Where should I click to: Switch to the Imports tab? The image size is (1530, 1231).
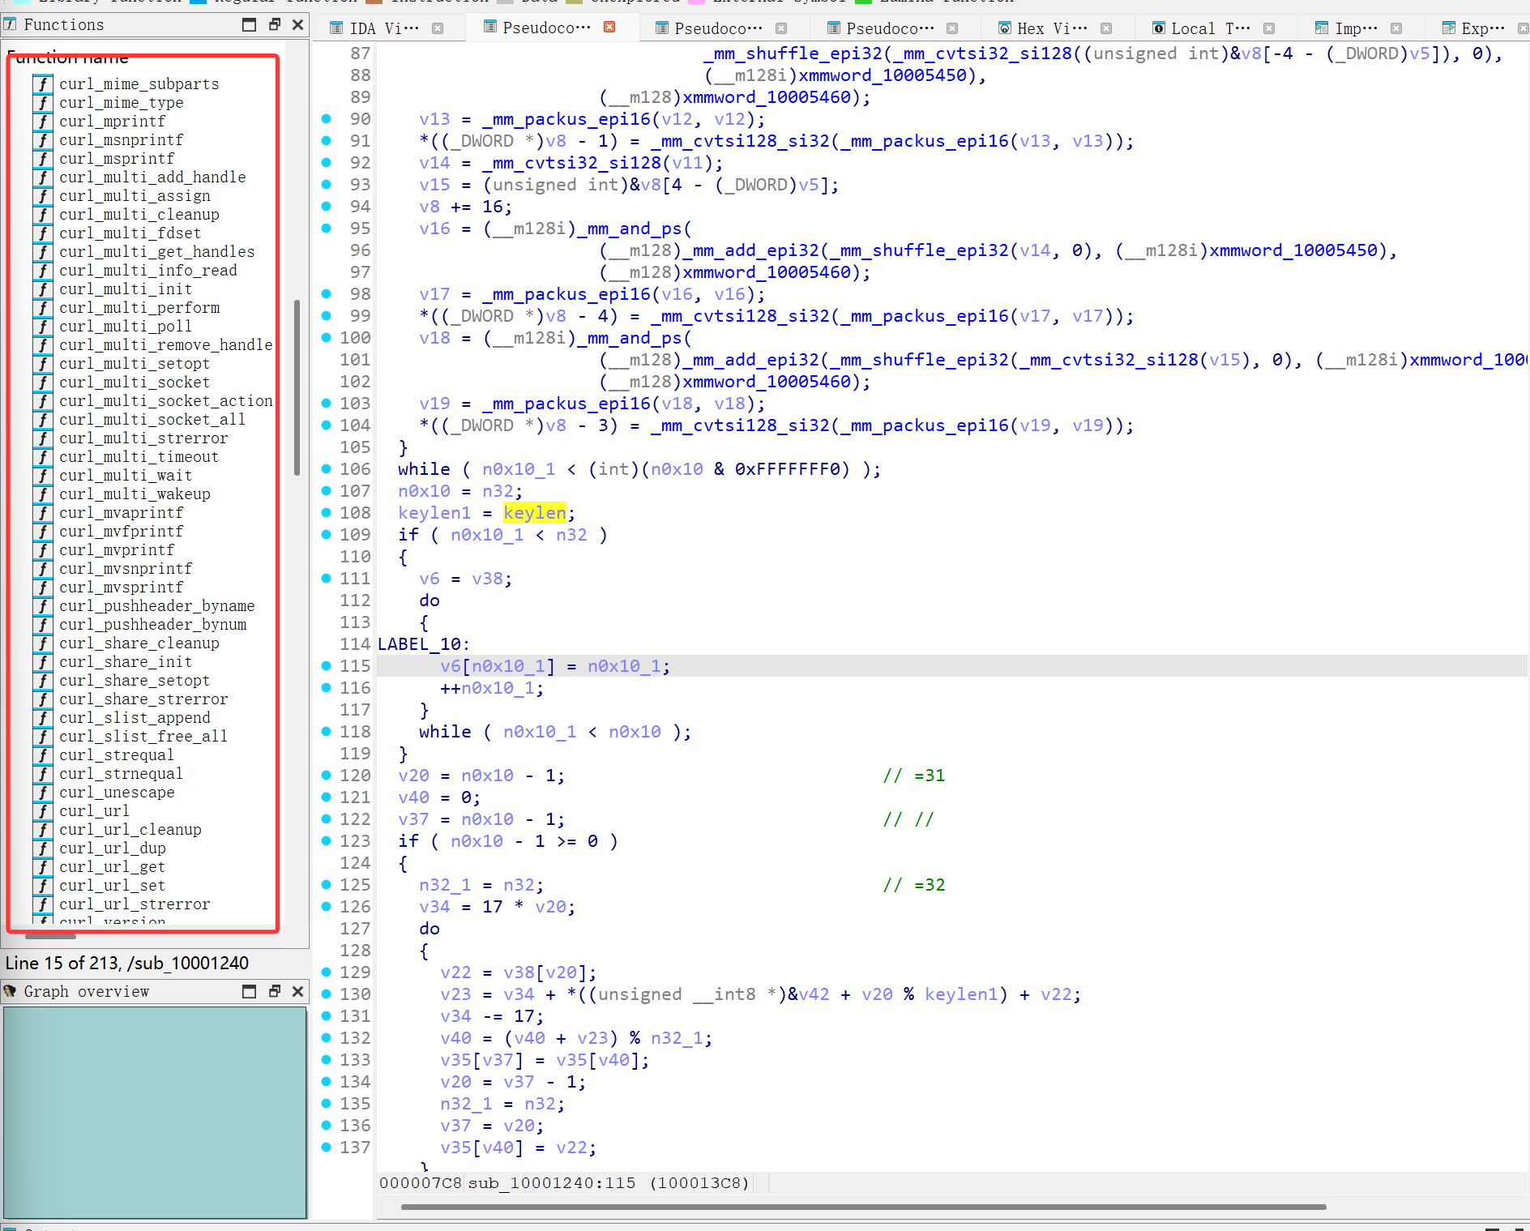click(1357, 28)
